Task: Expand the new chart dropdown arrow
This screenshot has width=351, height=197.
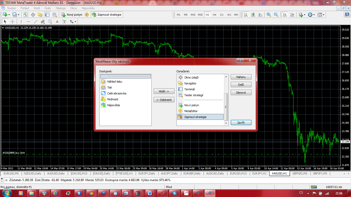Action: (x=9, y=15)
